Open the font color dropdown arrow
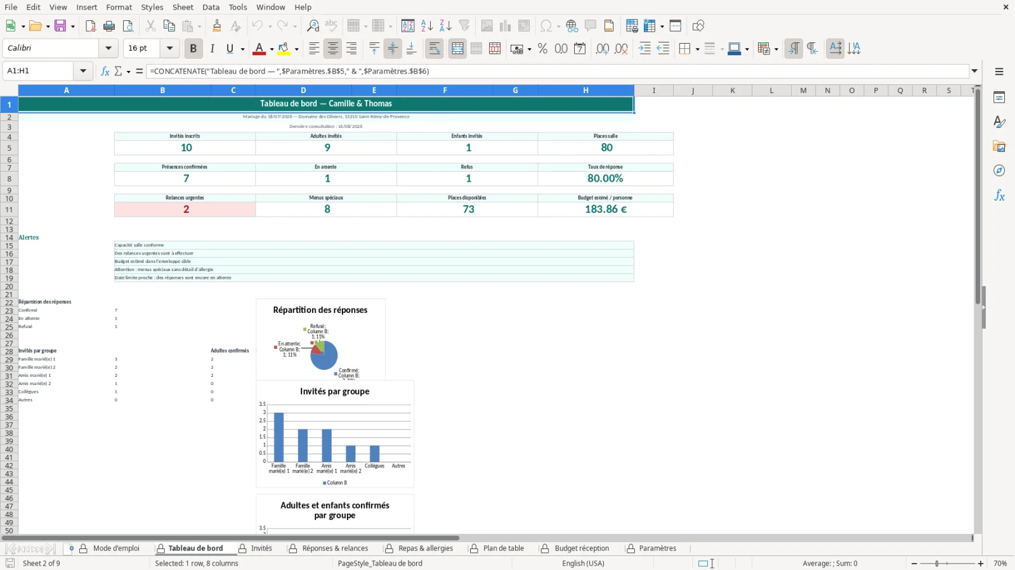 (272, 49)
